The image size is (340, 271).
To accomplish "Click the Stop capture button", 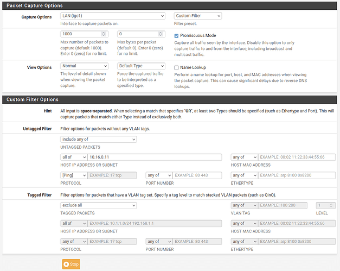I will (72, 264).
